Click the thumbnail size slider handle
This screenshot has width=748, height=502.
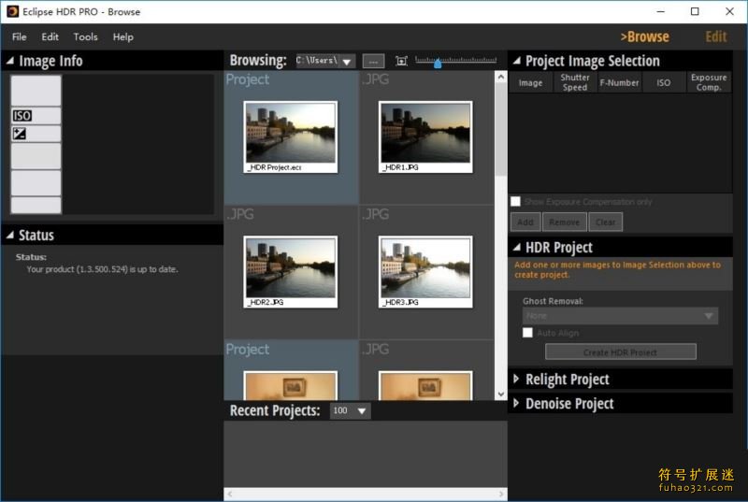tap(437, 63)
